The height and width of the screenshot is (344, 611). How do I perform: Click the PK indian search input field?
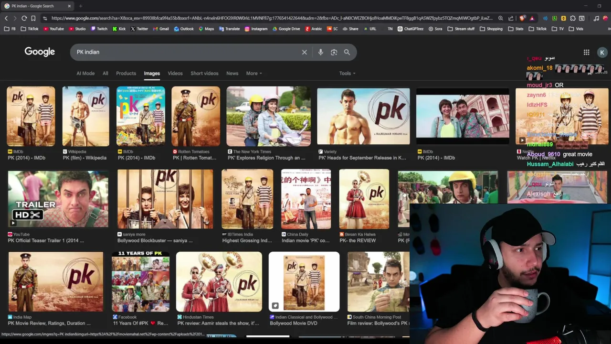(186, 52)
